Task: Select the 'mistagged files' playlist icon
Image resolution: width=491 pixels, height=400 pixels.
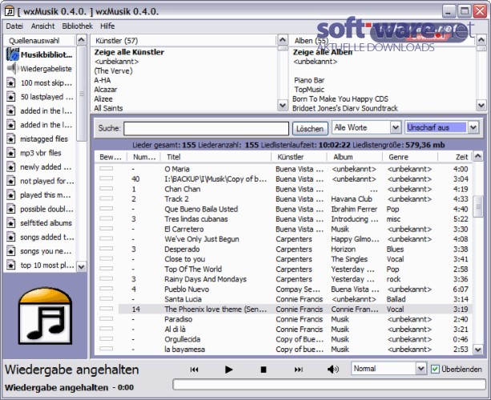Action: (11, 139)
